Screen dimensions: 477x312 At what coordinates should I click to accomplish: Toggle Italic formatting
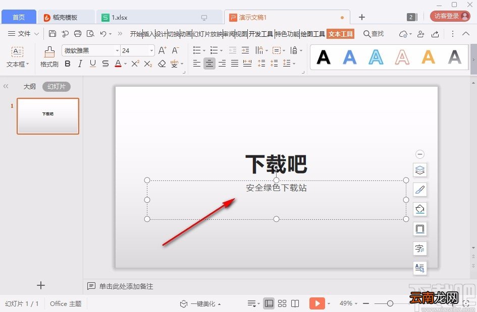tap(80, 64)
